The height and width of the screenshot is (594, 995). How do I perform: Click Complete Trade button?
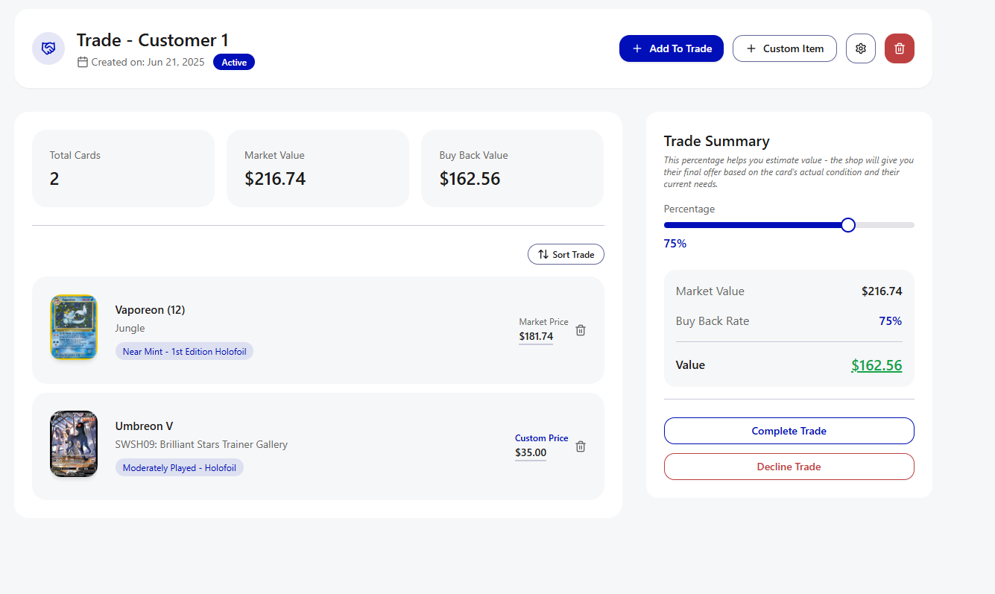(789, 431)
